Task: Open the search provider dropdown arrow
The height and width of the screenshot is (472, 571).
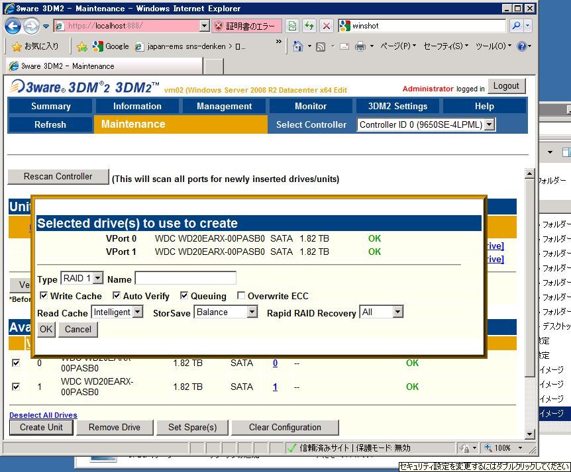Action: (x=528, y=26)
